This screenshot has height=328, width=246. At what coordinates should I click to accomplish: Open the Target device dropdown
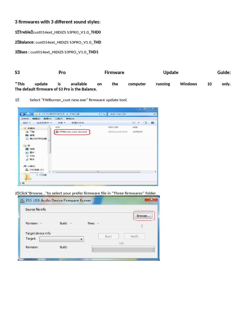tap(62, 239)
